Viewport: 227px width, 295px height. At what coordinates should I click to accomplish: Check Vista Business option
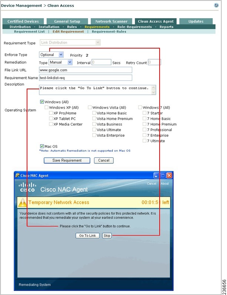(x=94, y=124)
